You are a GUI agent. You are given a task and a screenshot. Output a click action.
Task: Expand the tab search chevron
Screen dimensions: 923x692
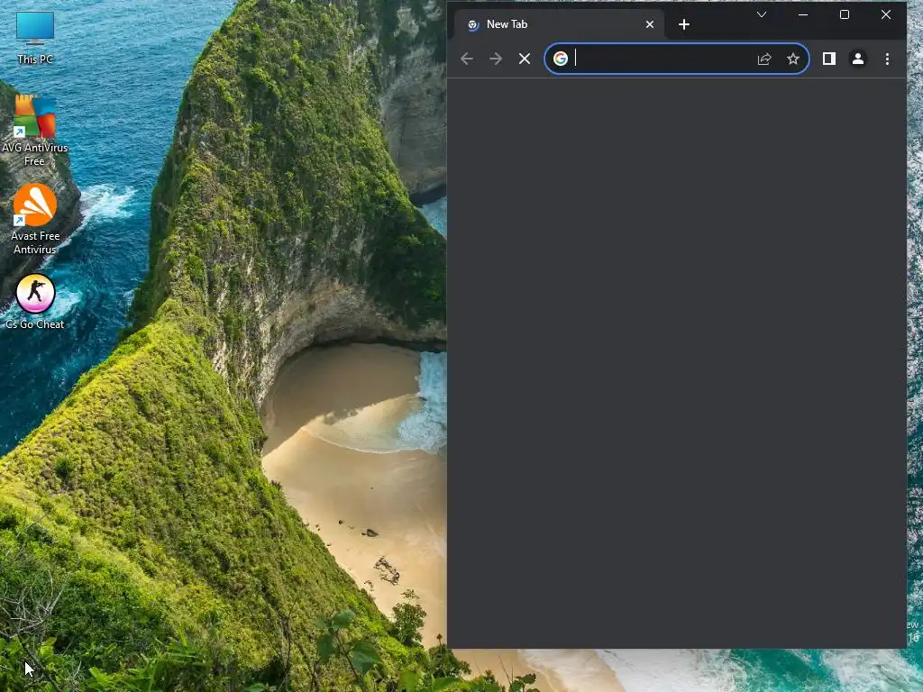click(761, 14)
